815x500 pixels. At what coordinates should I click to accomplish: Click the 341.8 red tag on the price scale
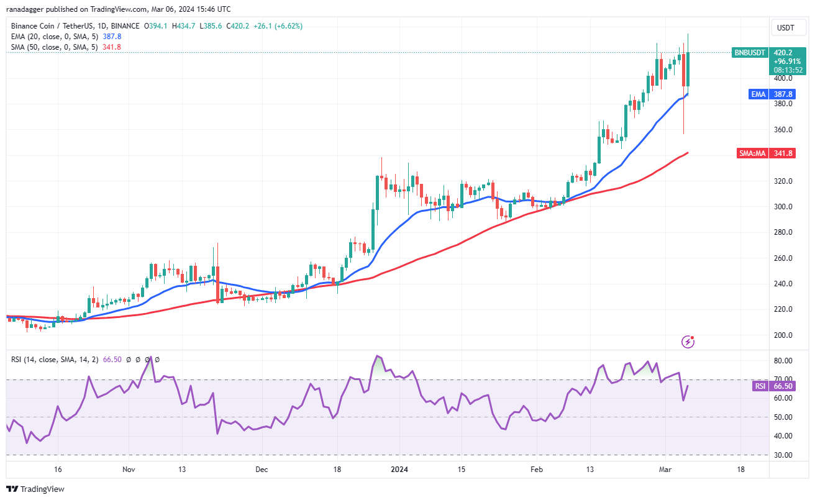(783, 153)
